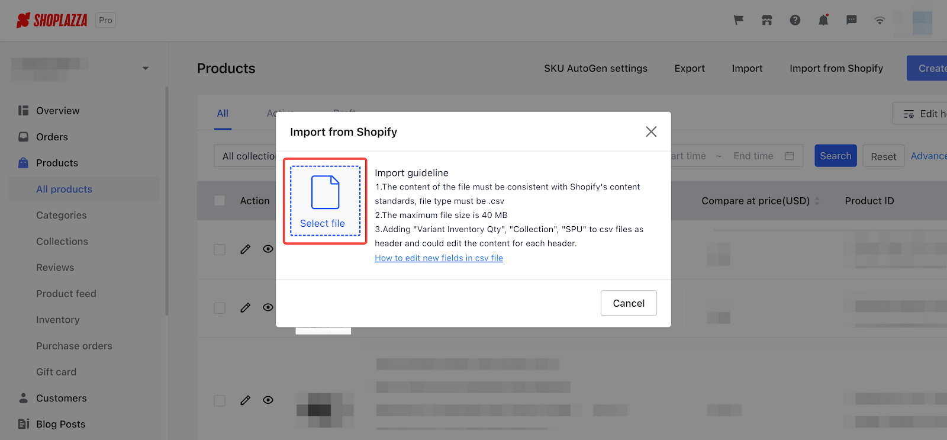Viewport: 947px width, 440px height.
Task: Click the Import button
Action: click(747, 68)
